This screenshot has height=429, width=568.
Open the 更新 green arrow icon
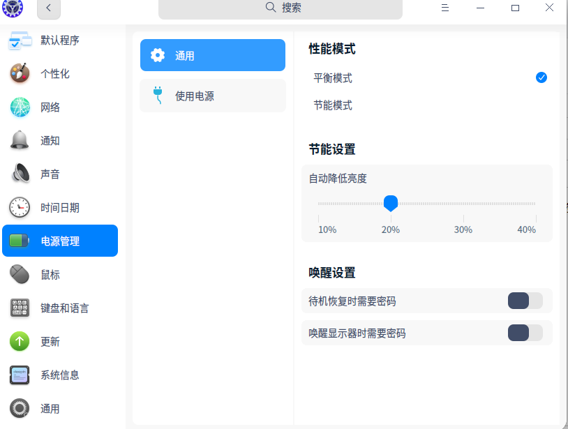click(x=20, y=341)
